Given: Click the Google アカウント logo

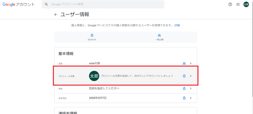Looking at the screenshot, I should (x=19, y=4).
